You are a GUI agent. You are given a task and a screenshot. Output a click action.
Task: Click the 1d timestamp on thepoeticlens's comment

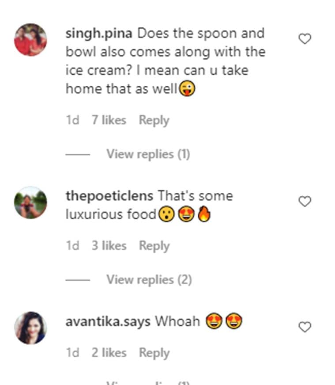point(72,246)
